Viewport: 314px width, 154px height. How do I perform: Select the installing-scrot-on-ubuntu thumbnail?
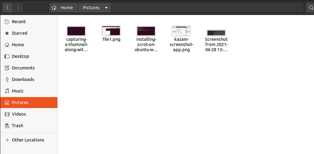point(146,31)
